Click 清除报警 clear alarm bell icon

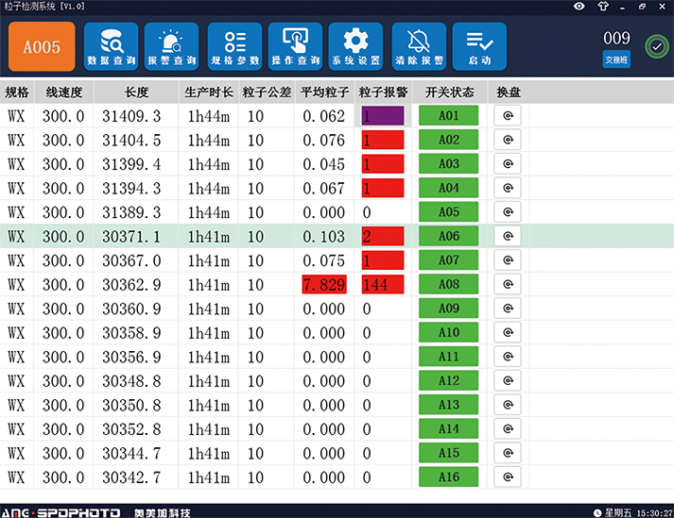click(419, 46)
